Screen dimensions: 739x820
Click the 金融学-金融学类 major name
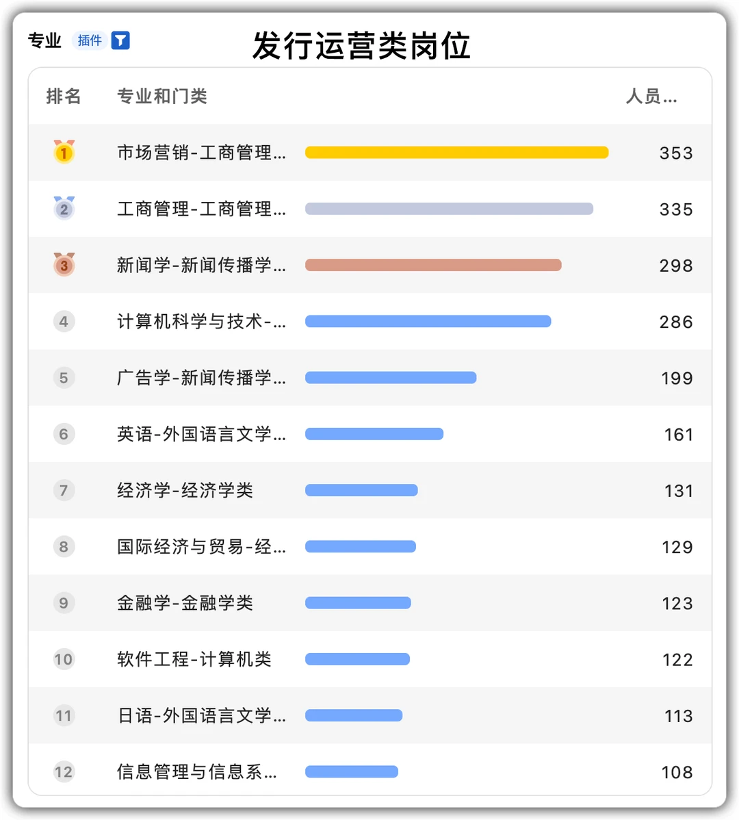click(185, 603)
